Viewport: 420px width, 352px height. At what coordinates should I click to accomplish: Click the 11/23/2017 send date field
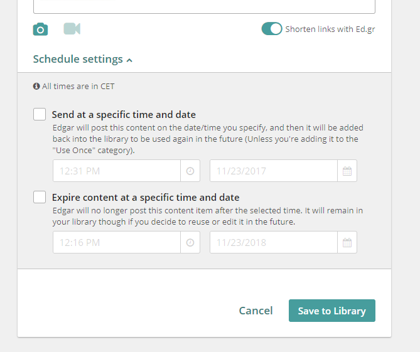coord(274,171)
